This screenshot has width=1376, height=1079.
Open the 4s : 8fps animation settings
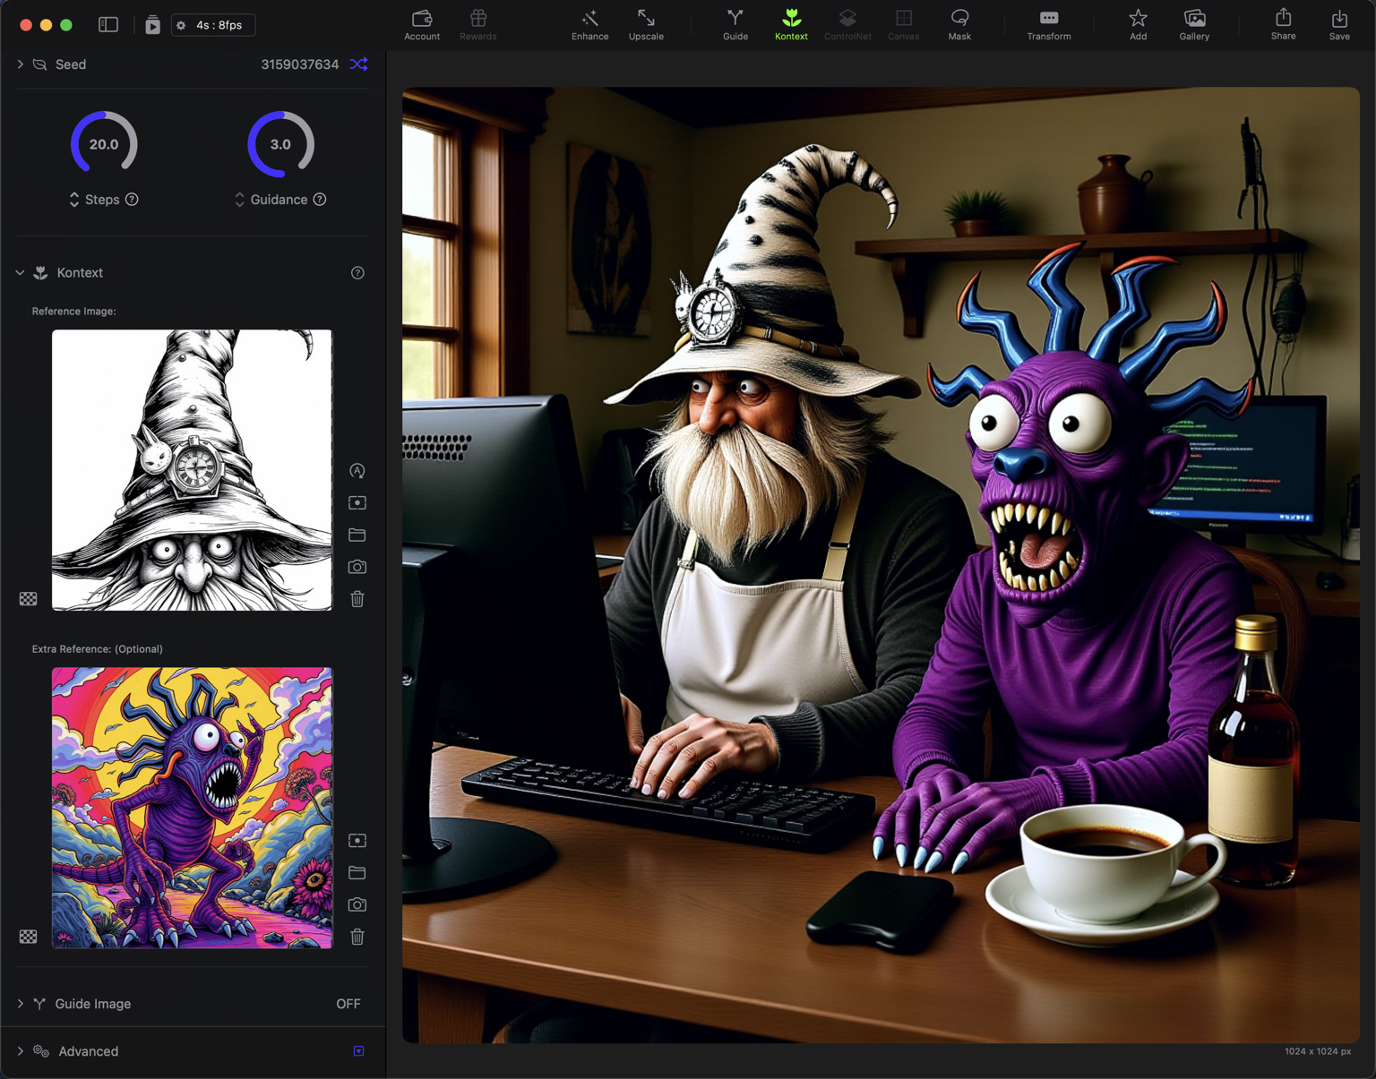tap(213, 25)
